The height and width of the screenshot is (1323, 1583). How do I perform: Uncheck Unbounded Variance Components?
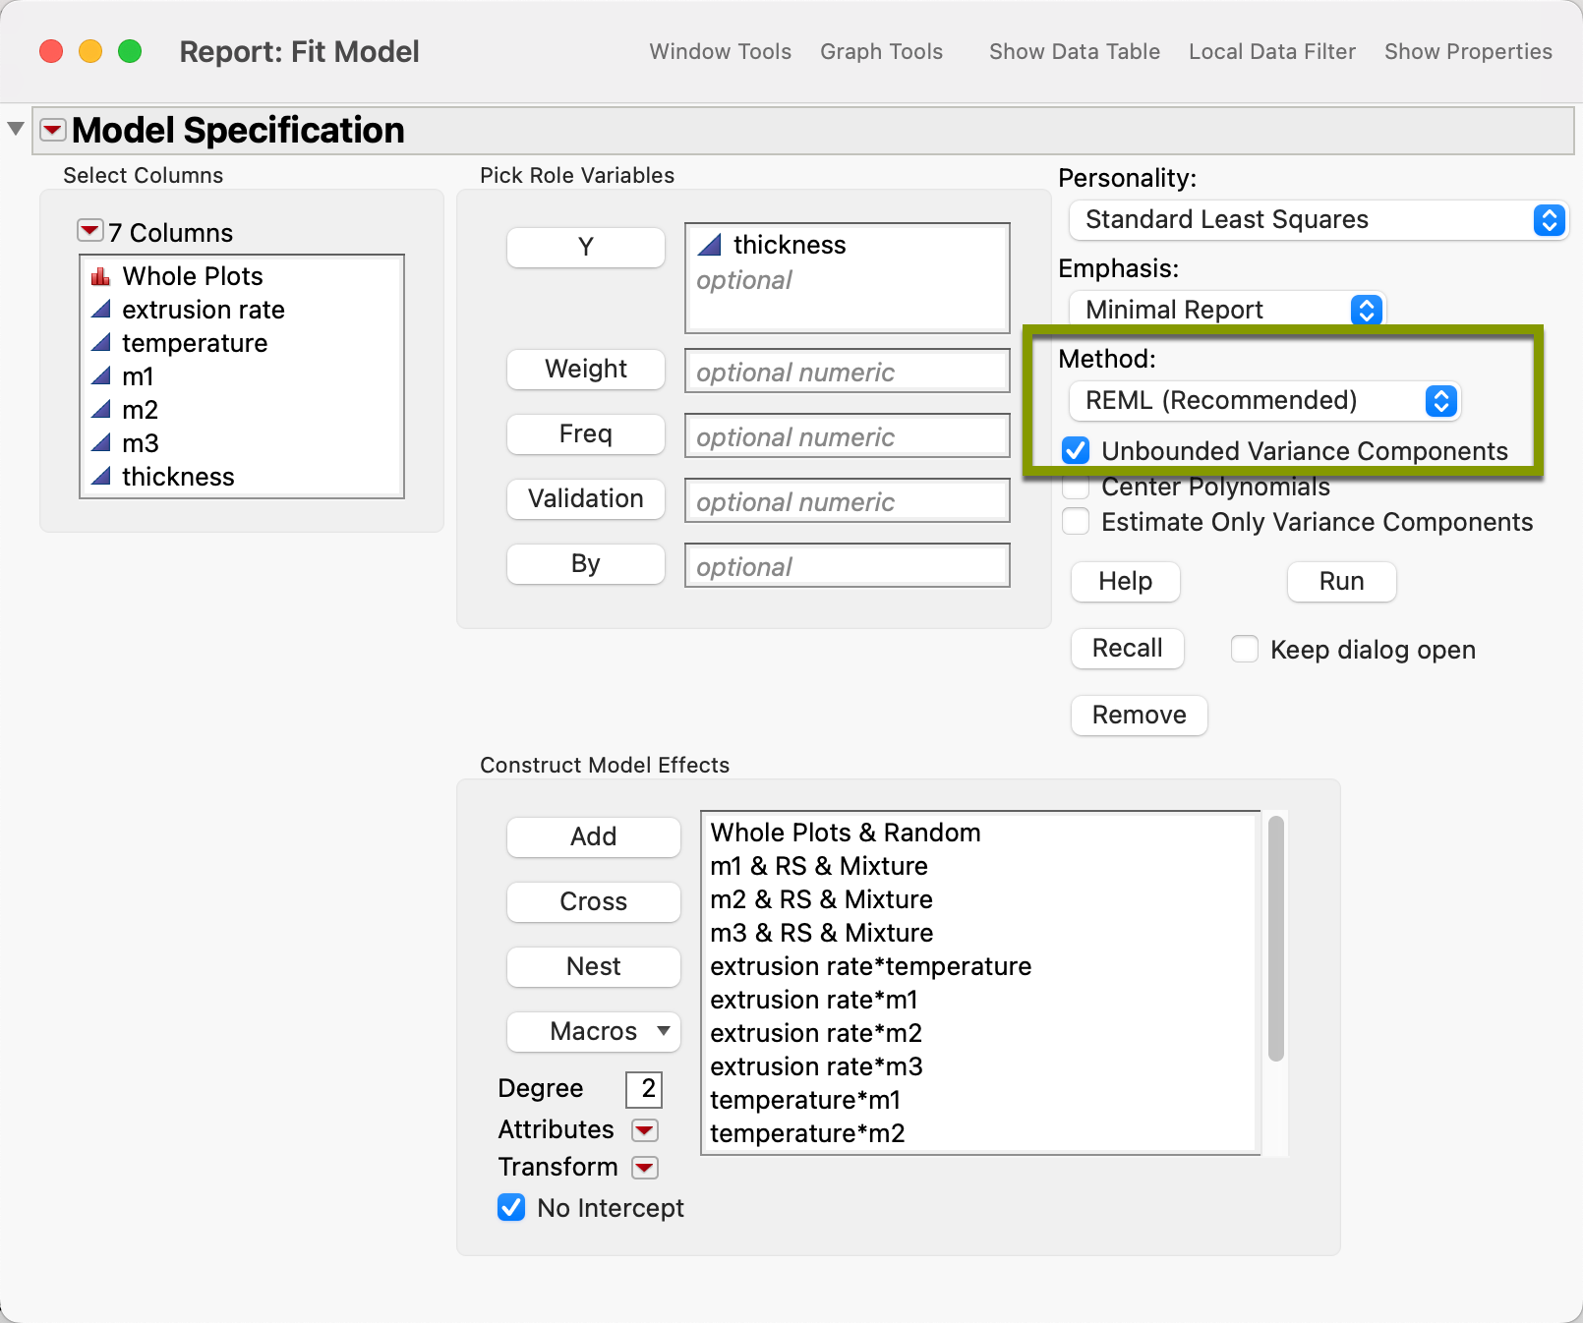click(1076, 450)
